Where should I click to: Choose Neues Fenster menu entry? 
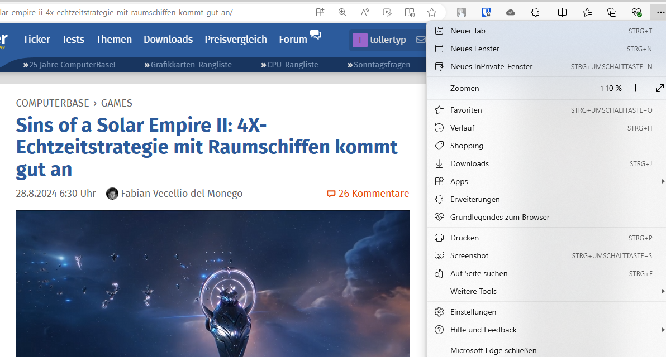coord(546,49)
